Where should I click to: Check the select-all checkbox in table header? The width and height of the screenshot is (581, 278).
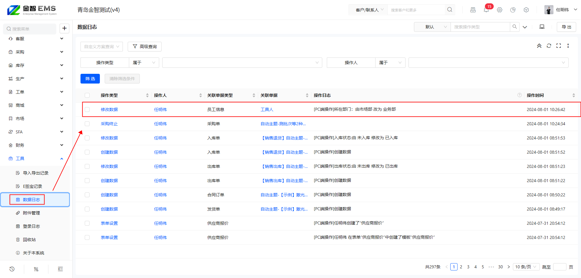(87, 95)
